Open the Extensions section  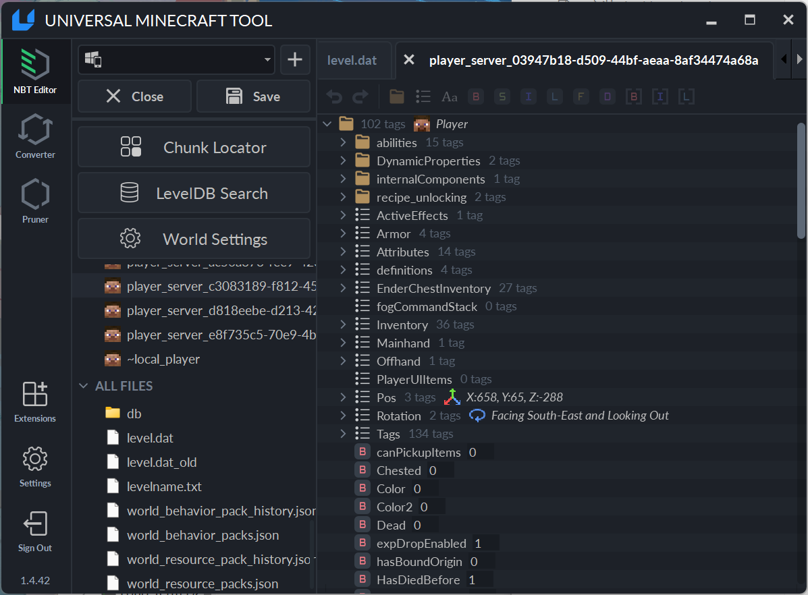coord(35,402)
